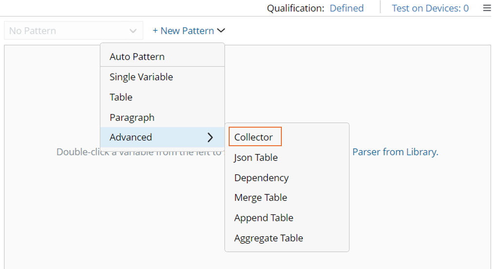Choose Single Variable pattern option
Screen dimensions: 492x269
(x=141, y=77)
